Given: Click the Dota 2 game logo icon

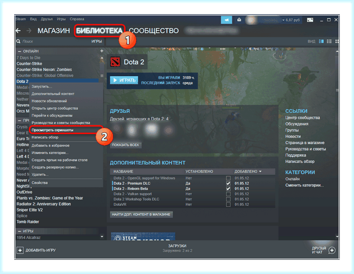Looking at the screenshot, I should pos(115,62).
